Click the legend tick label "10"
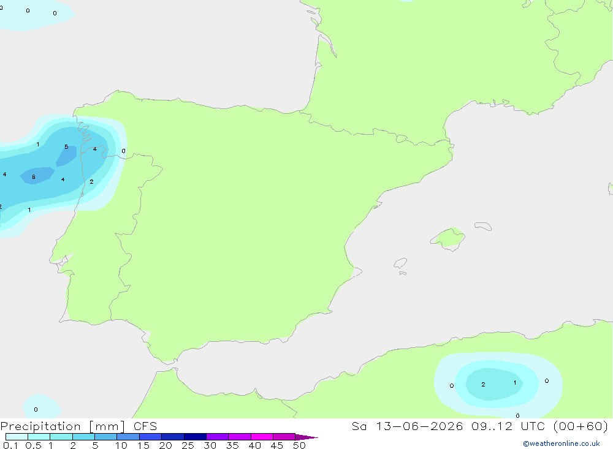The width and height of the screenshot is (613, 449). [x=121, y=445]
